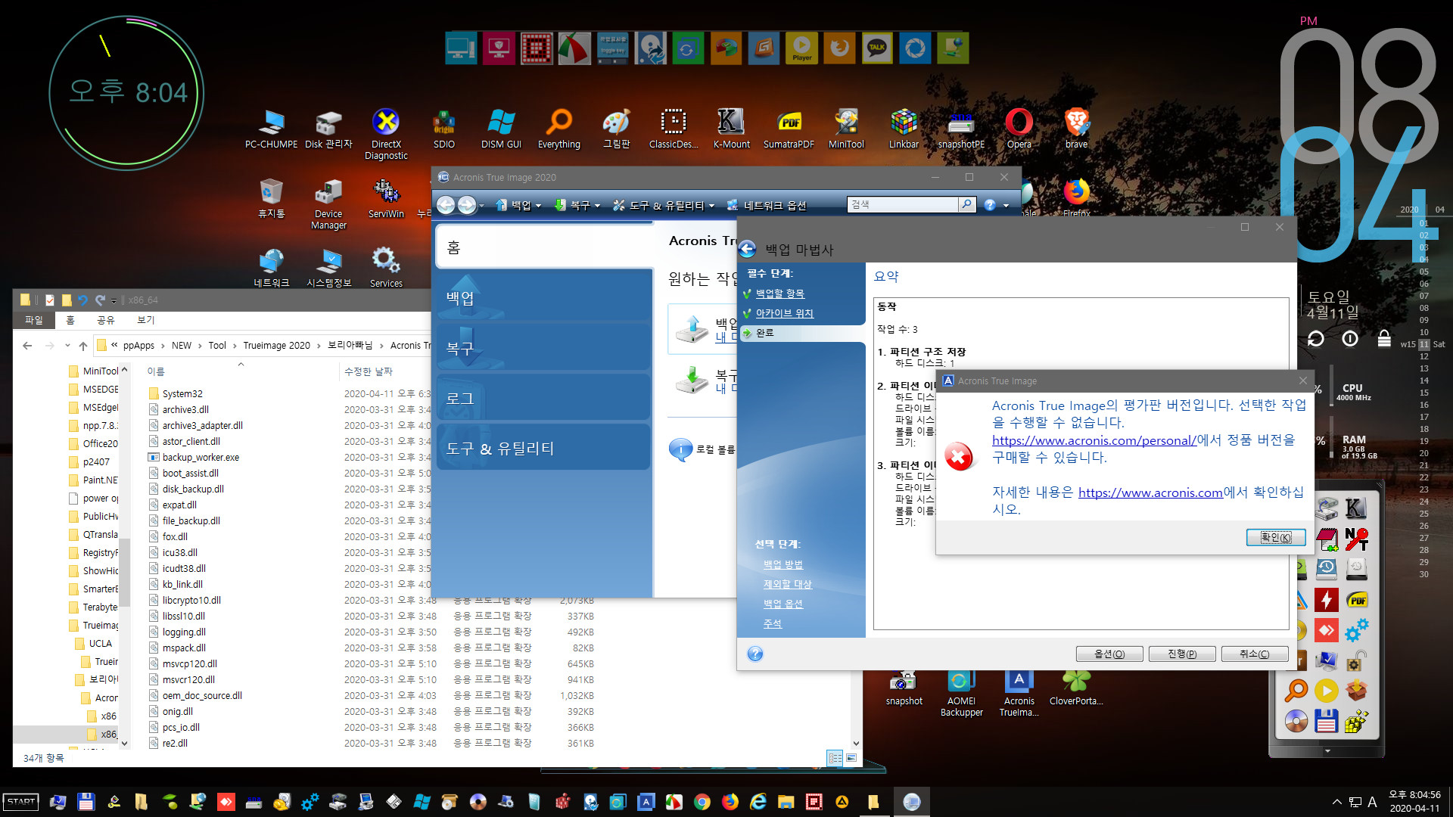The height and width of the screenshot is (817, 1453).
Task: Open DISM GUI desktop icon
Action: 501,129
